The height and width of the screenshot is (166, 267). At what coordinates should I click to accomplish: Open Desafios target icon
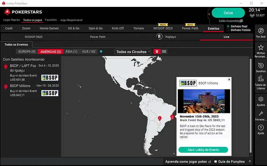tap(261, 65)
